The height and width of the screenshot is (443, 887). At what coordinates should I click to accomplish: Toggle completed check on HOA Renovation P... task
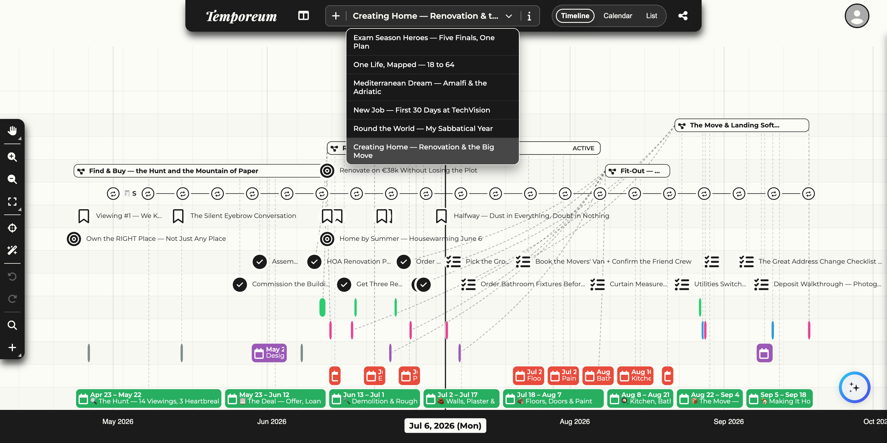click(x=314, y=262)
